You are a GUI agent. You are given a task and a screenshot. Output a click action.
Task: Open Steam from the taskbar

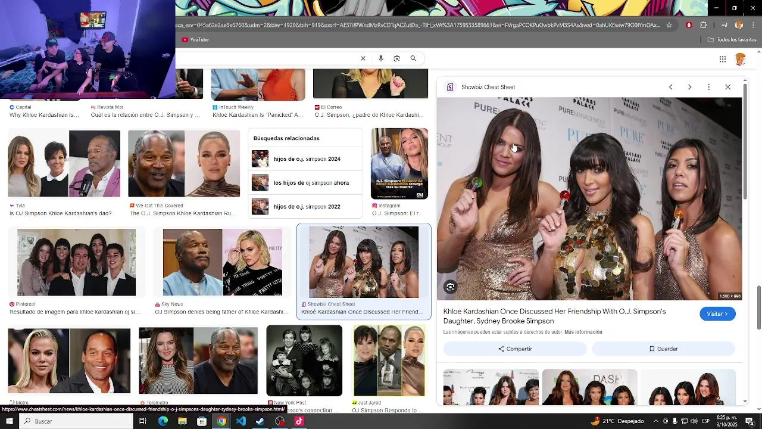tap(260, 421)
